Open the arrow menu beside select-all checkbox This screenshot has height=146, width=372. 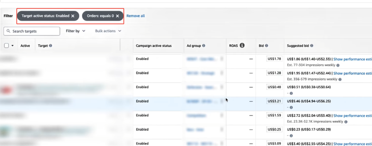click(x=13, y=46)
